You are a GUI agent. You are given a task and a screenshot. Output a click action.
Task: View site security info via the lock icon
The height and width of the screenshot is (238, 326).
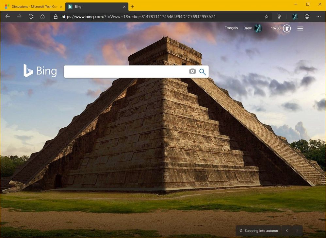(56, 17)
